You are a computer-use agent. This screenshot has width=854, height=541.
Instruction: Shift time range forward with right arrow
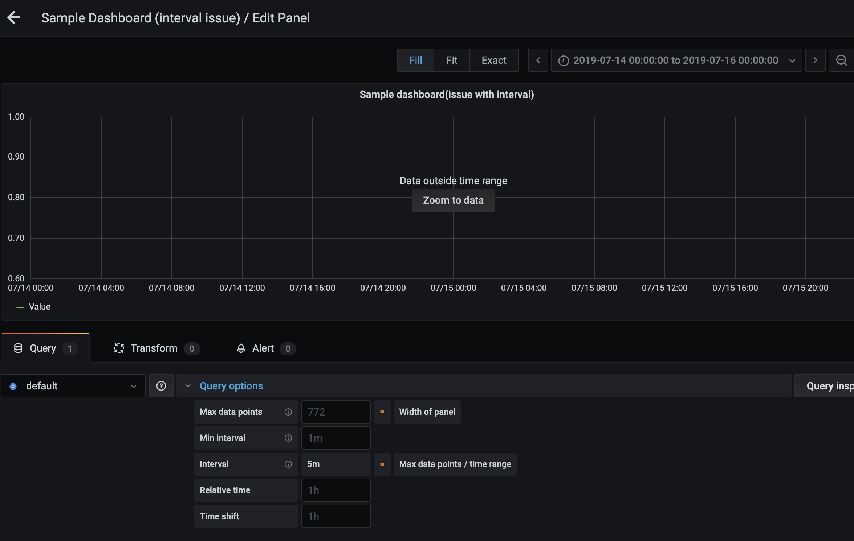coord(815,60)
